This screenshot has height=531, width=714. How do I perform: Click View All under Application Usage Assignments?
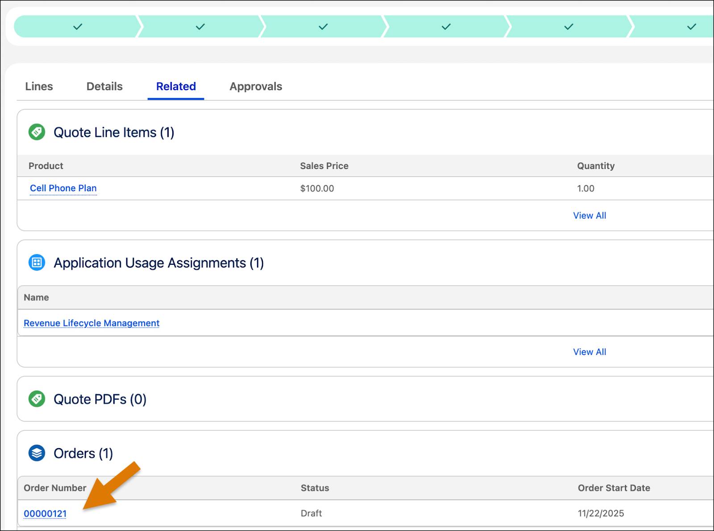tap(589, 352)
